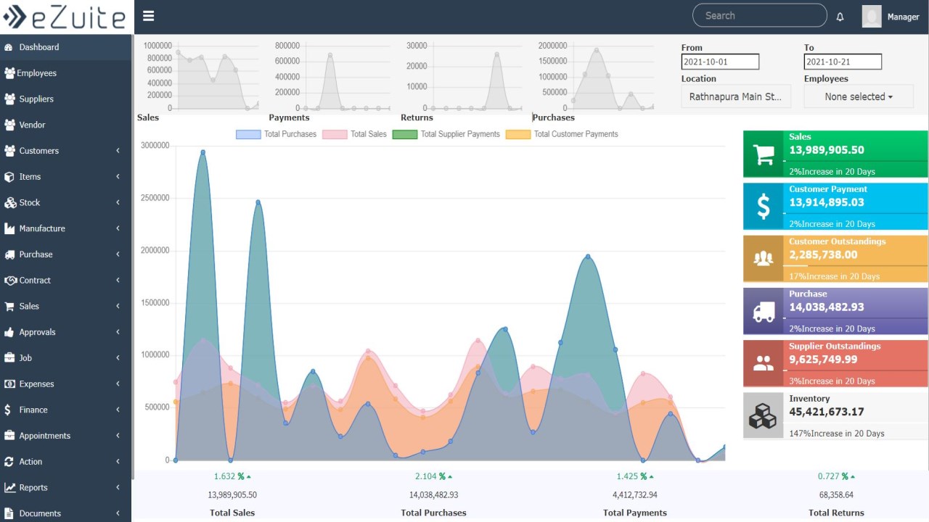929x522 pixels.
Task: Open the Action sidebar menu
Action: (x=65, y=462)
